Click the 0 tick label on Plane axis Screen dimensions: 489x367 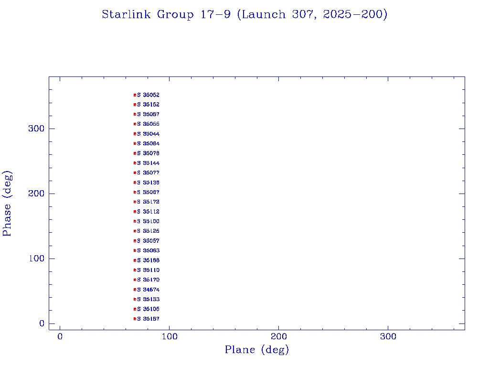60,337
